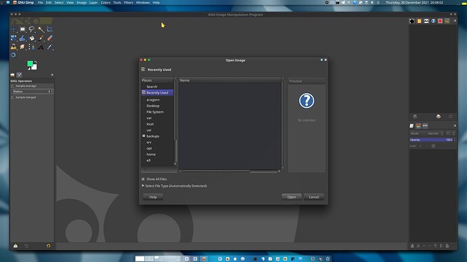Open the Colors menu
This screenshot has height=262, width=467.
pyautogui.click(x=106, y=3)
